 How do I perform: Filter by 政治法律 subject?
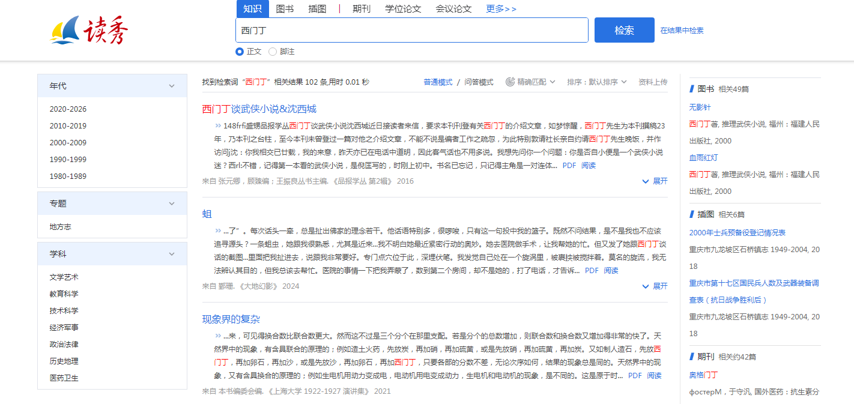[x=64, y=345]
